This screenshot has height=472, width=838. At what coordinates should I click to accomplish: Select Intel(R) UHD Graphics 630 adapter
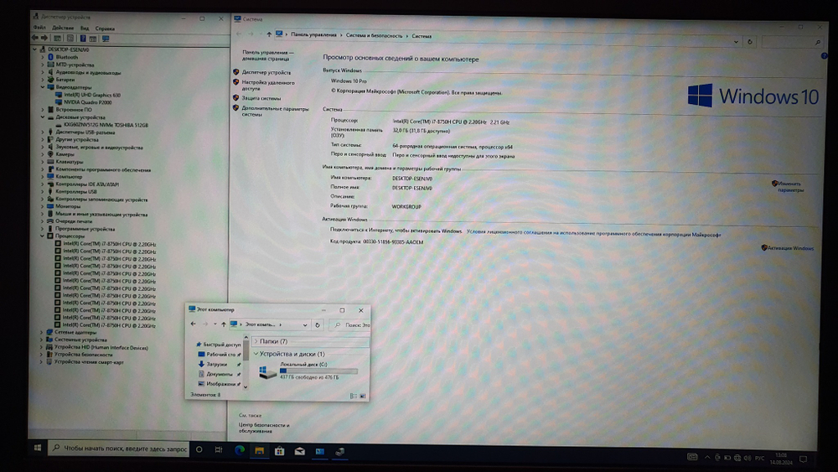[x=92, y=95]
